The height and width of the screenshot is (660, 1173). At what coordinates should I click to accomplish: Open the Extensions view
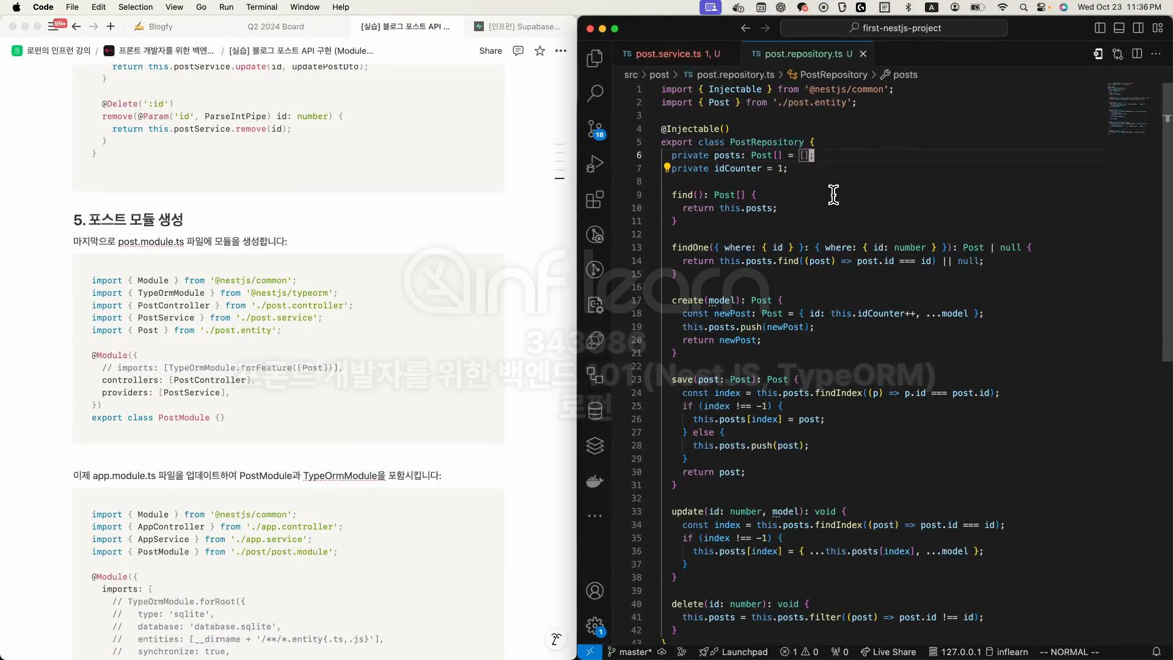click(x=594, y=199)
